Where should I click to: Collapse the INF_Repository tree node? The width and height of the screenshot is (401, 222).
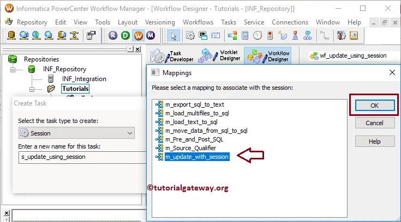[x=13, y=70]
